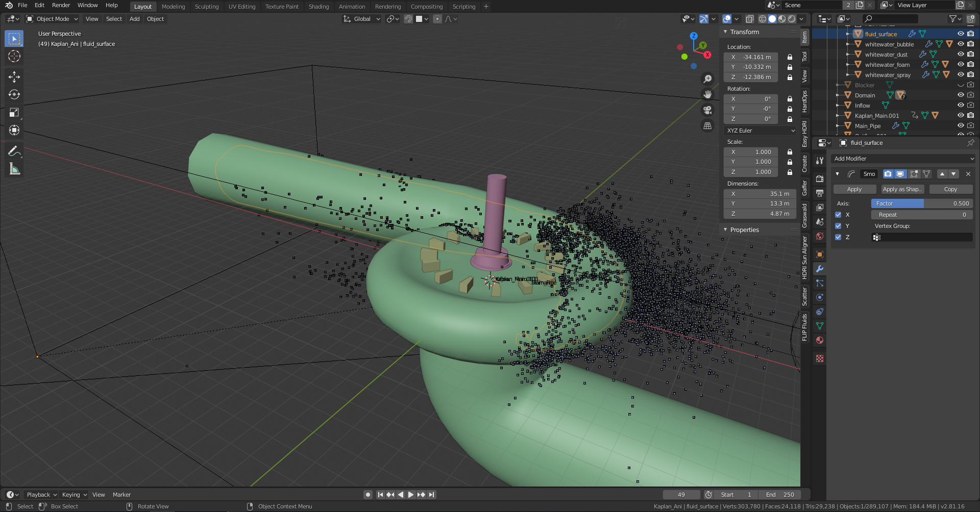
Task: Open the Render properties tab icon
Action: [x=820, y=179]
